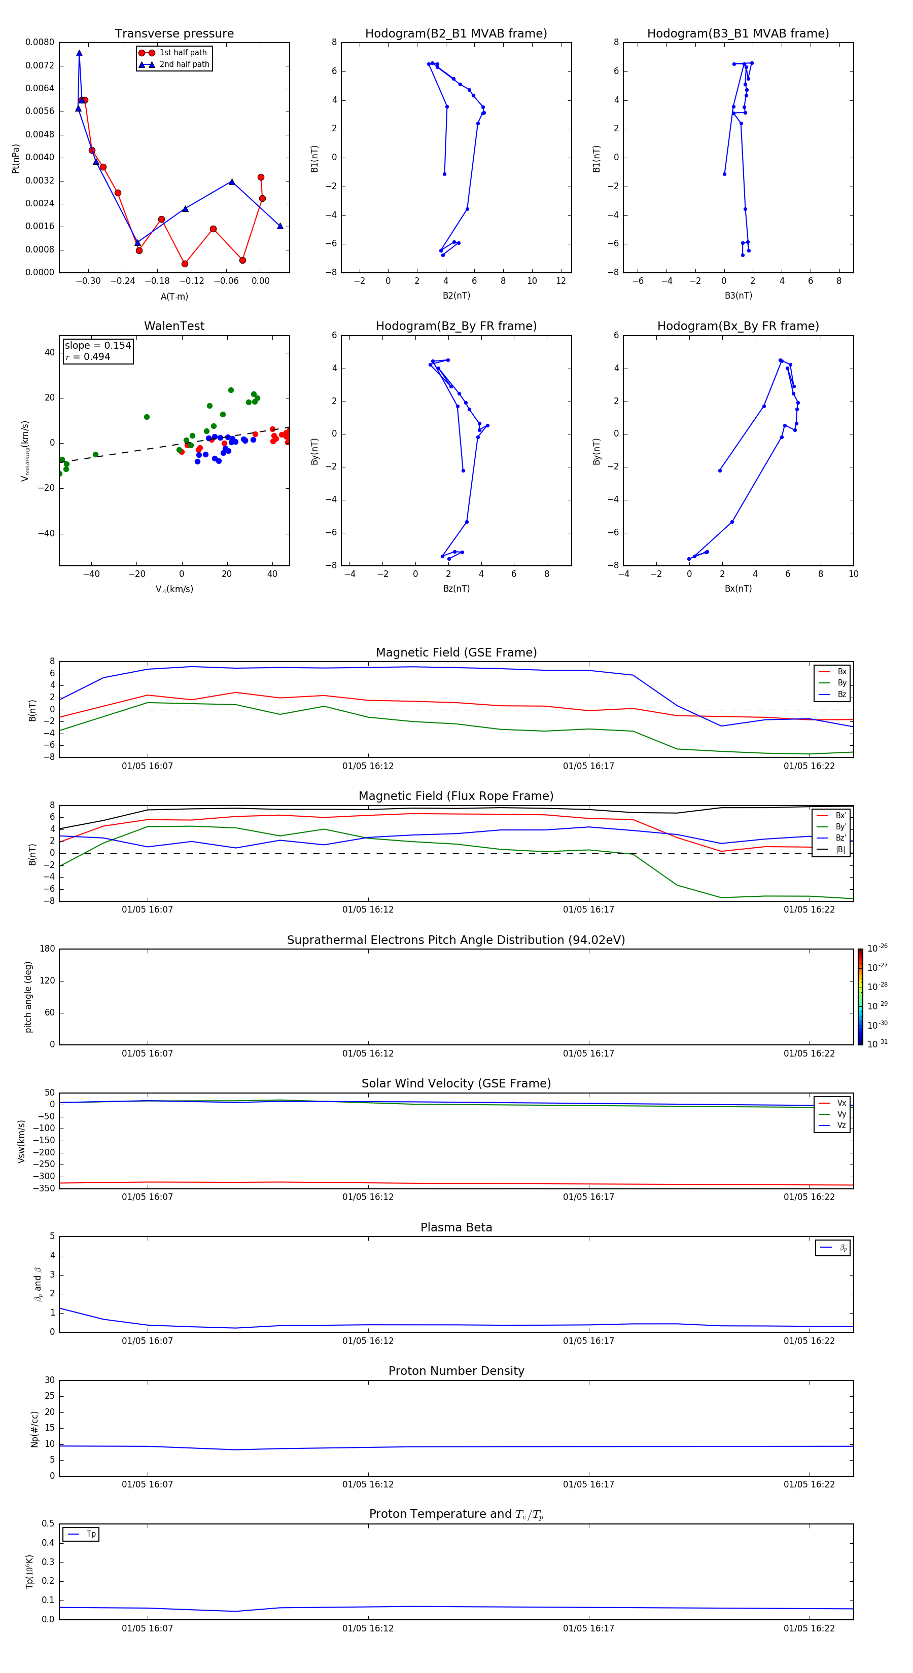Click the 'Plasma Beta' plot title
The height and width of the screenshot is (1673, 913).
[x=456, y=1227]
